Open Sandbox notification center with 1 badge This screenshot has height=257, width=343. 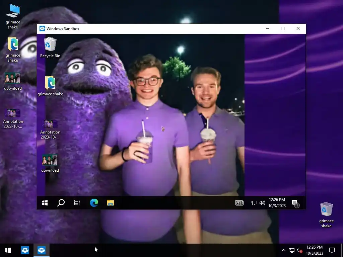click(x=295, y=203)
